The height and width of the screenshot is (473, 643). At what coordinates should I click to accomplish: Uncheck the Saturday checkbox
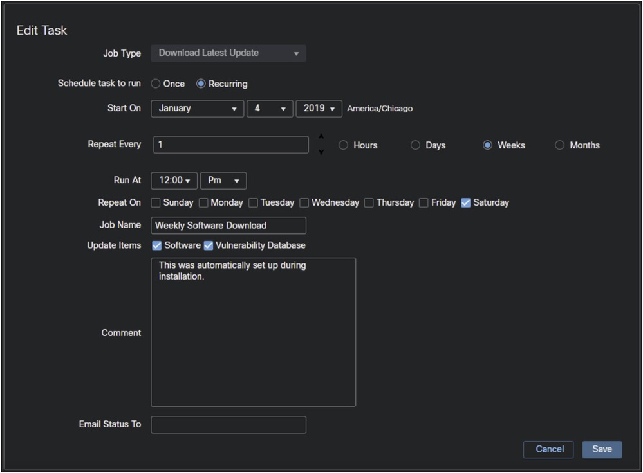[466, 202]
